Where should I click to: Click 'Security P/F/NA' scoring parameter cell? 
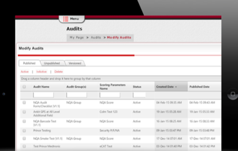click(109, 131)
